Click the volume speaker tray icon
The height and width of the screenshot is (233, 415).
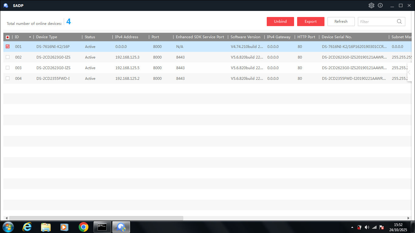[367, 227]
